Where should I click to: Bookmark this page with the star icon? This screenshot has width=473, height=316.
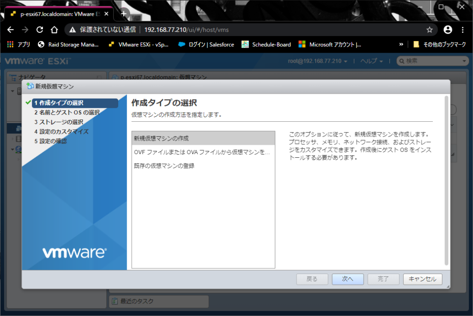pyautogui.click(x=430, y=30)
